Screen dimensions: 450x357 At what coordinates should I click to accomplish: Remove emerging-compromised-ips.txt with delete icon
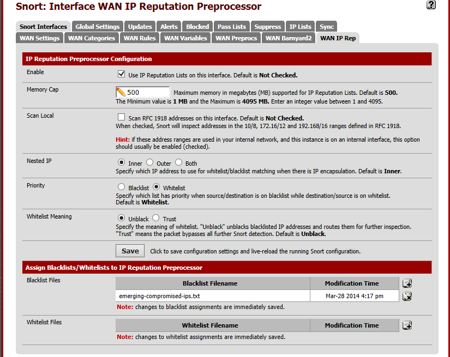407,296
